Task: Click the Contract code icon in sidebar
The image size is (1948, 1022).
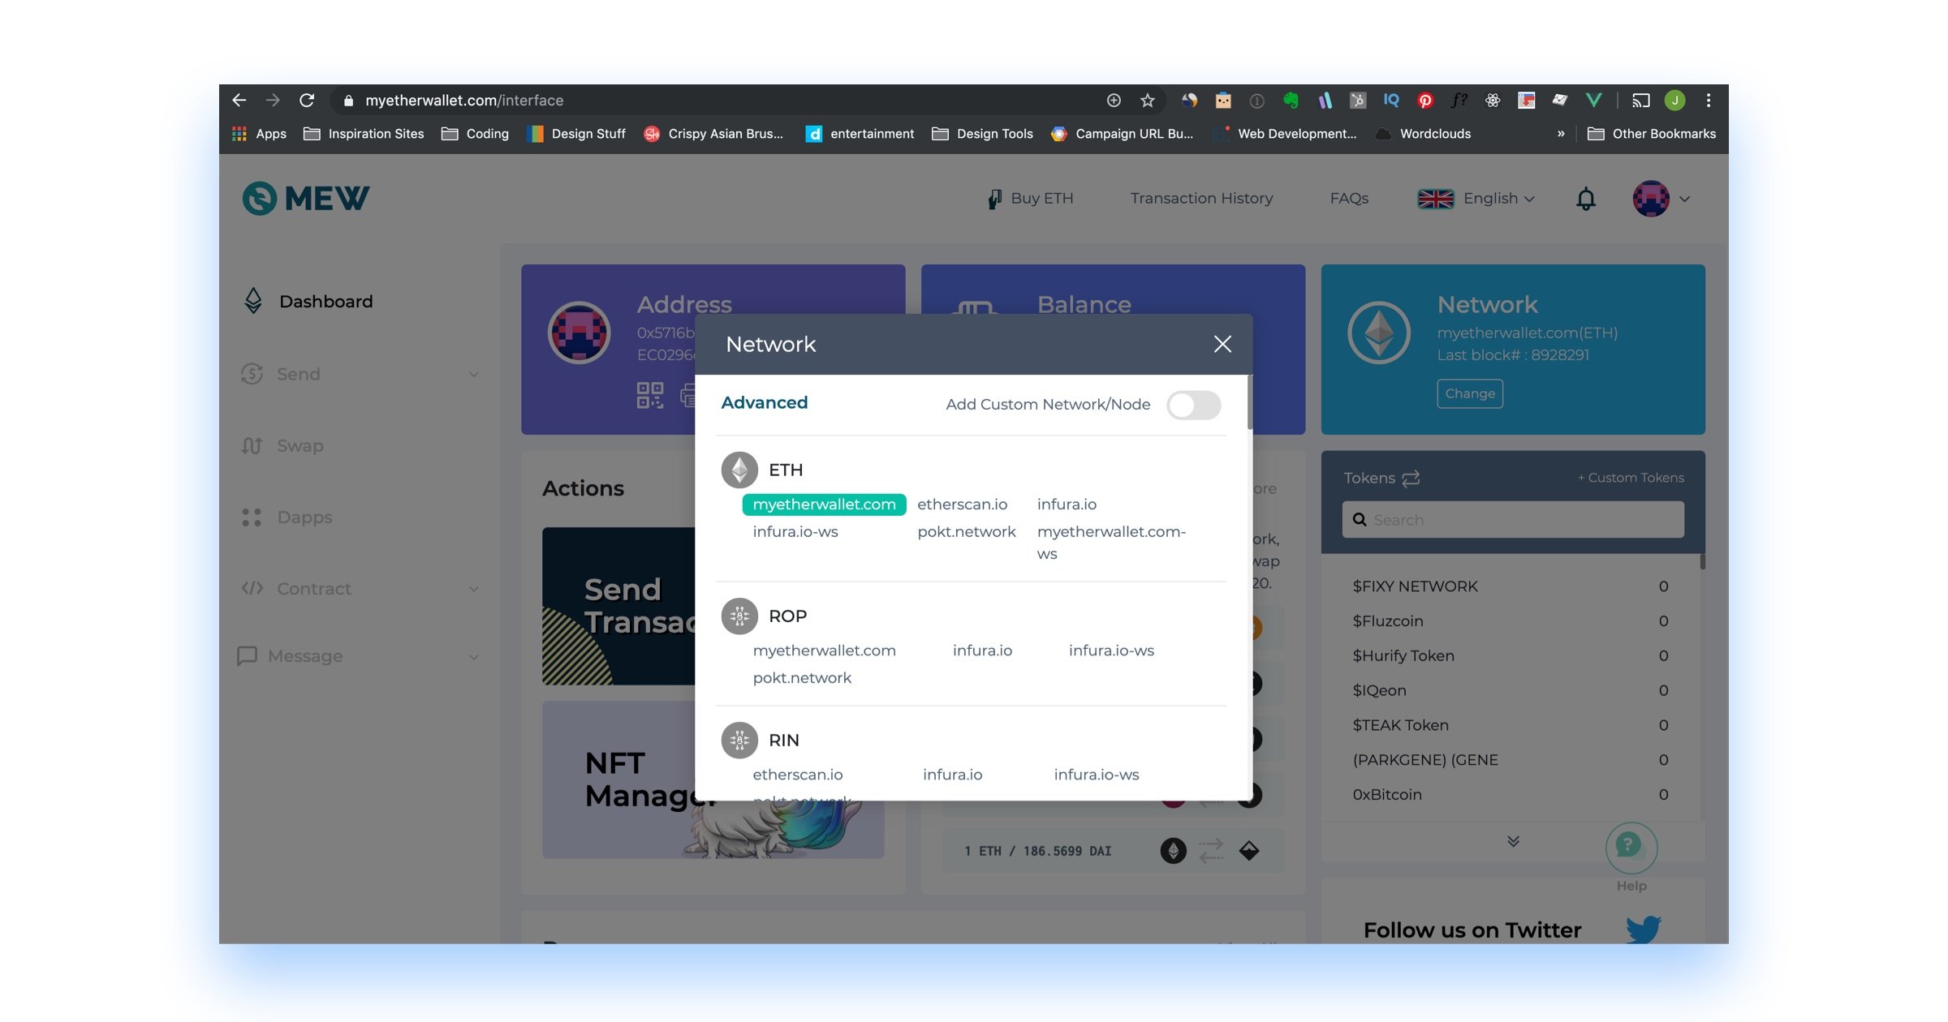Action: pyautogui.click(x=252, y=588)
